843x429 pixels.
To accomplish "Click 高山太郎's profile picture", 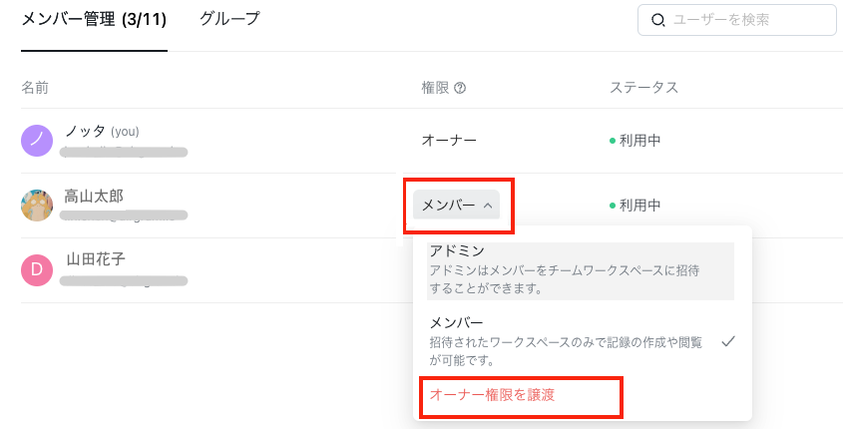I will click(x=37, y=205).
